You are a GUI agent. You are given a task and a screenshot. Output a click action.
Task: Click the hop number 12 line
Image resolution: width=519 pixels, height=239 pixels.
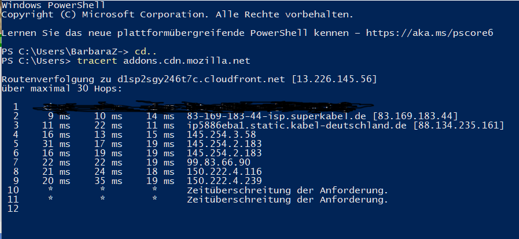(x=13, y=208)
